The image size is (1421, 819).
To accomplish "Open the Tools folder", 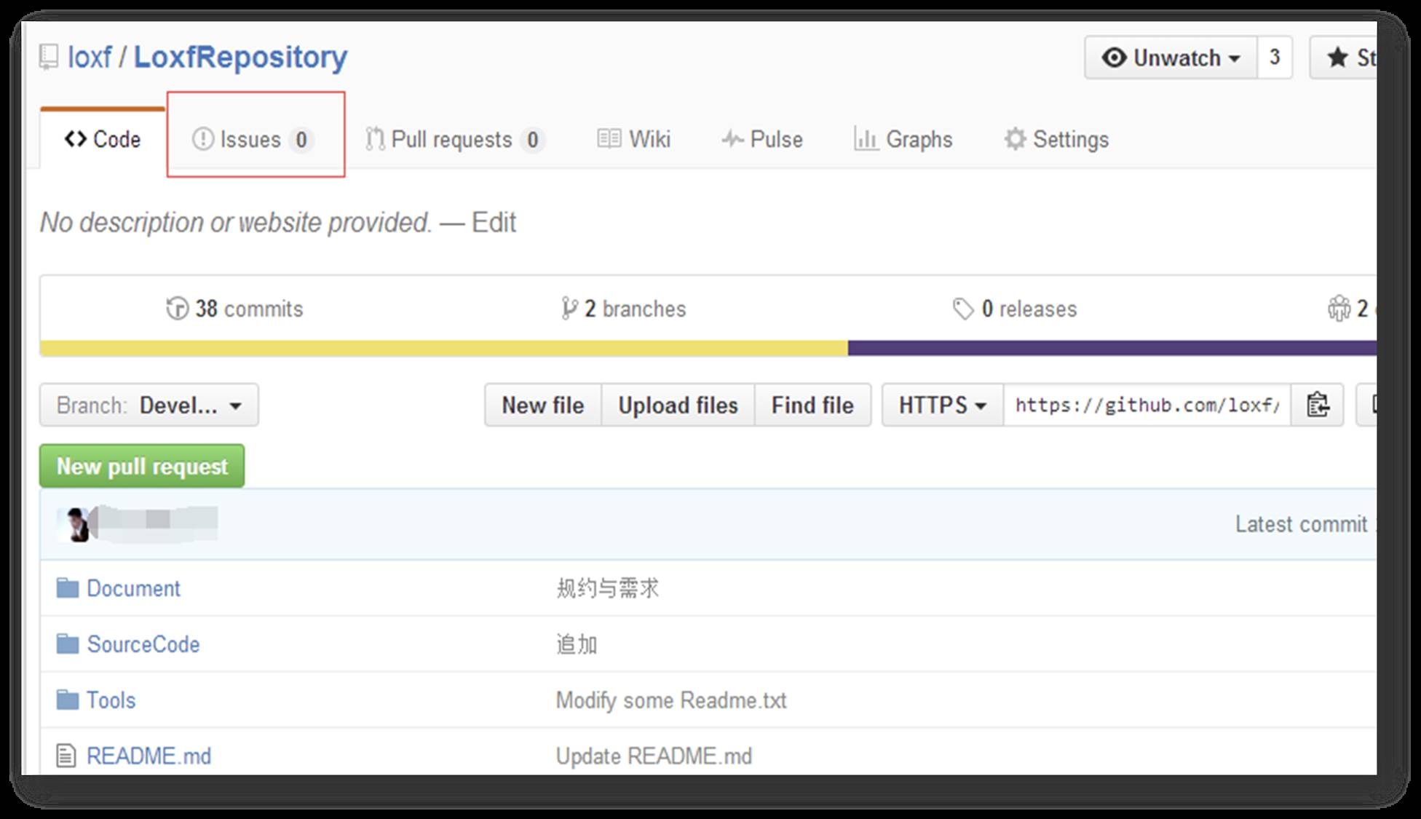I will point(111,700).
